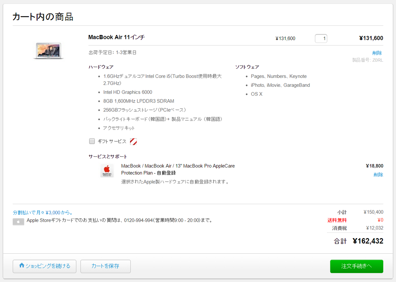Image resolution: width=396 pixels, height=282 pixels.
Task: Click the 合計 ¥162,432 total amount
Action: coord(368,241)
